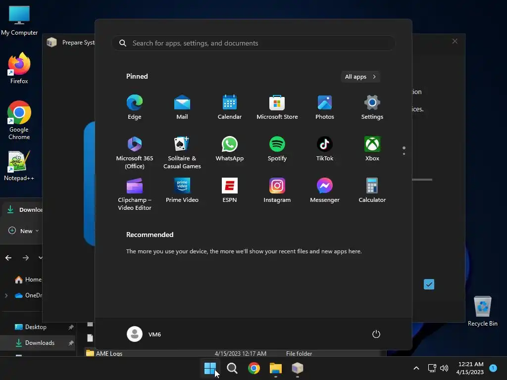Image resolution: width=507 pixels, height=380 pixels.
Task: Click the Windows Start button on taskbar
Action: click(x=210, y=368)
